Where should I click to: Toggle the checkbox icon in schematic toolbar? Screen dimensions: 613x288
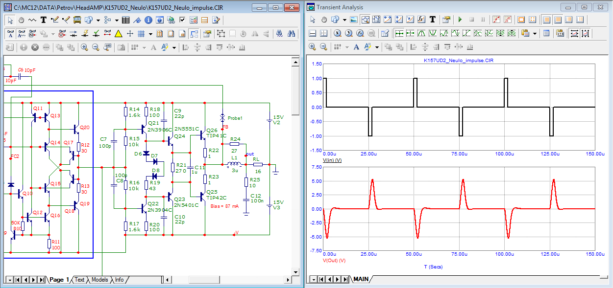182,20
